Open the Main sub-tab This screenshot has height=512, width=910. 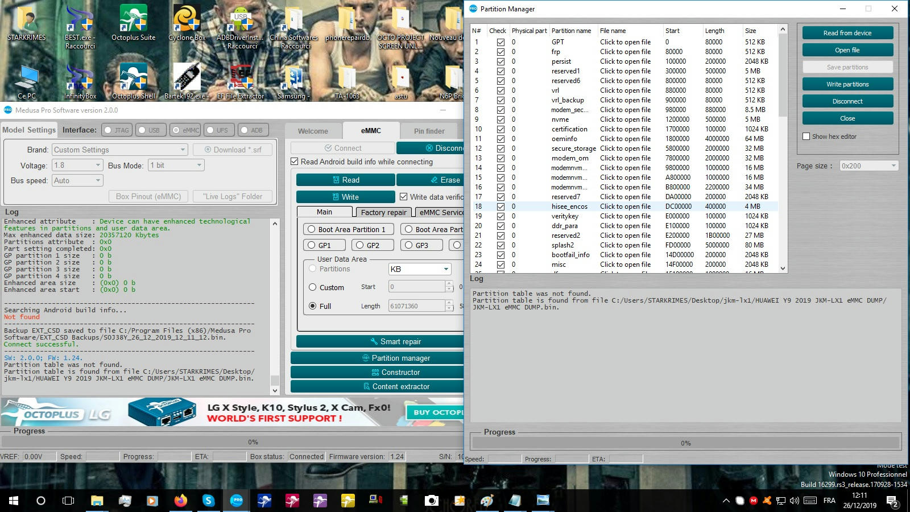click(x=324, y=212)
